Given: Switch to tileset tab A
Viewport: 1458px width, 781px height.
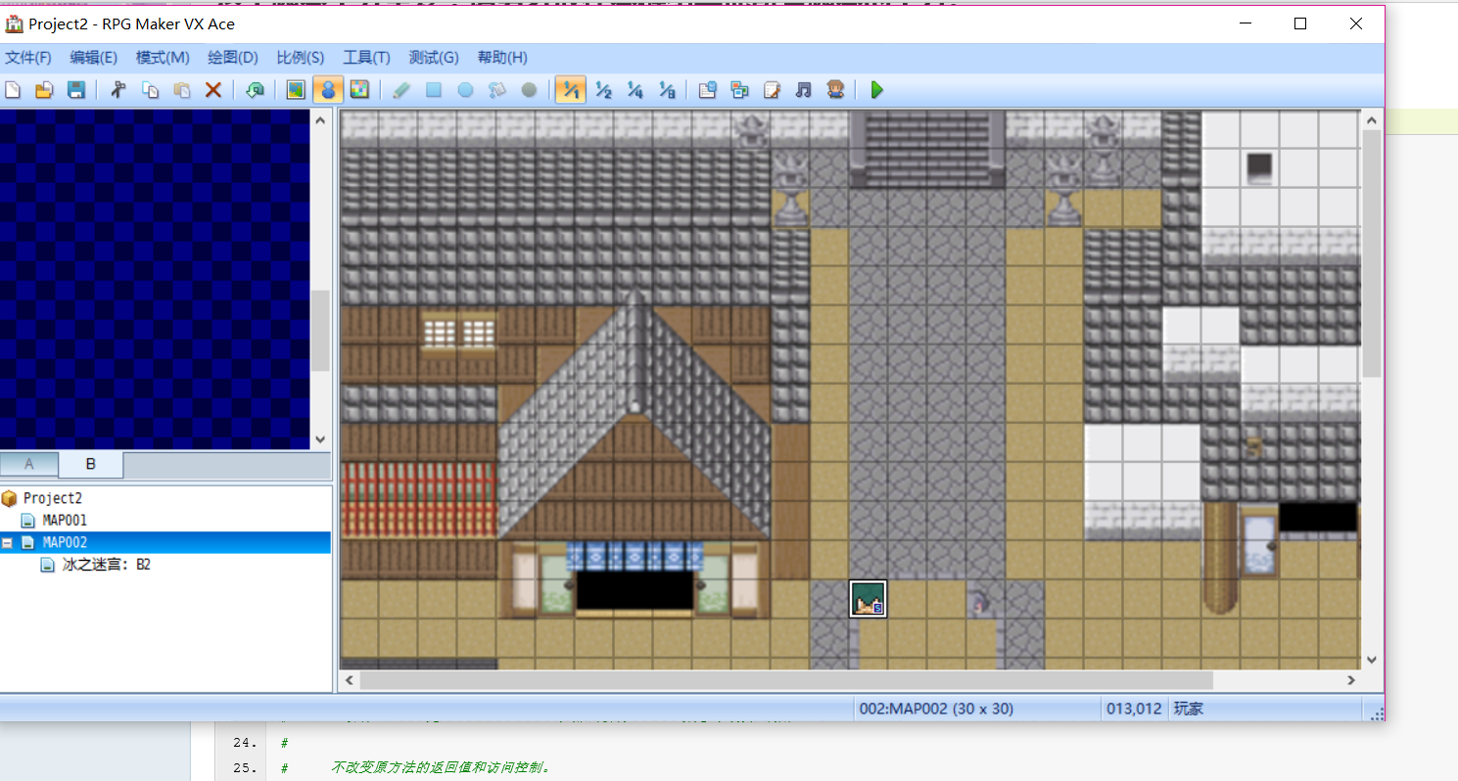Looking at the screenshot, I should point(28,464).
